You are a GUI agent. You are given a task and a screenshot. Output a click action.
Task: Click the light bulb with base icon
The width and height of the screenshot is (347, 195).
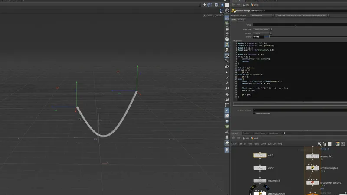(227, 50)
